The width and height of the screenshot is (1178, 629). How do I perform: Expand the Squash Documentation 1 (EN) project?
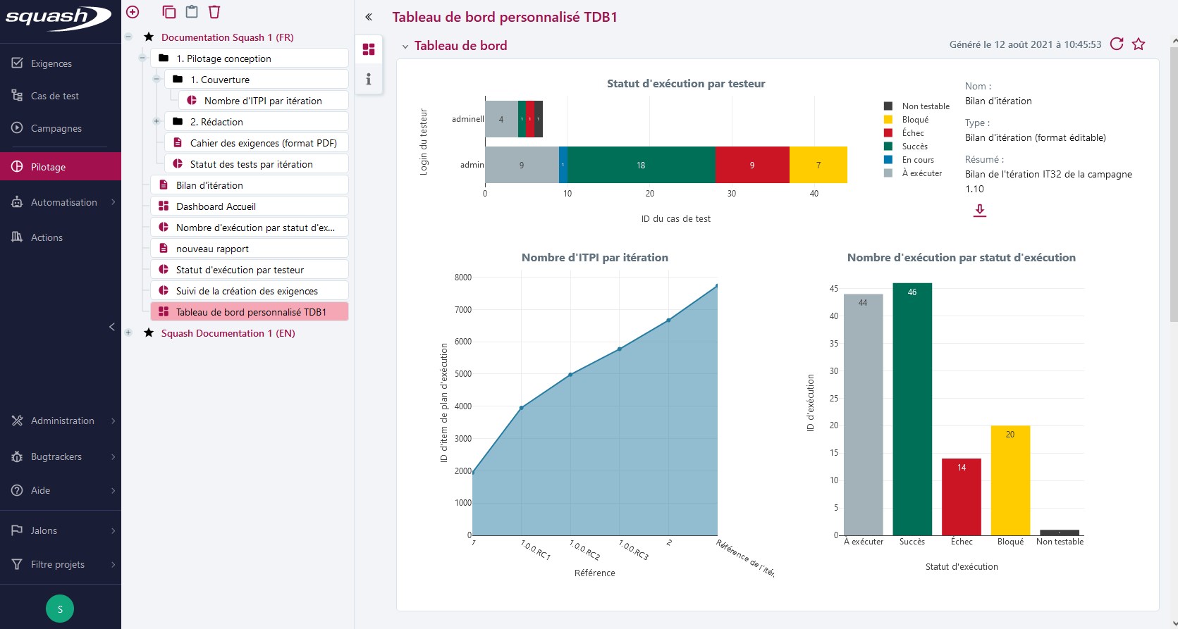click(x=128, y=333)
